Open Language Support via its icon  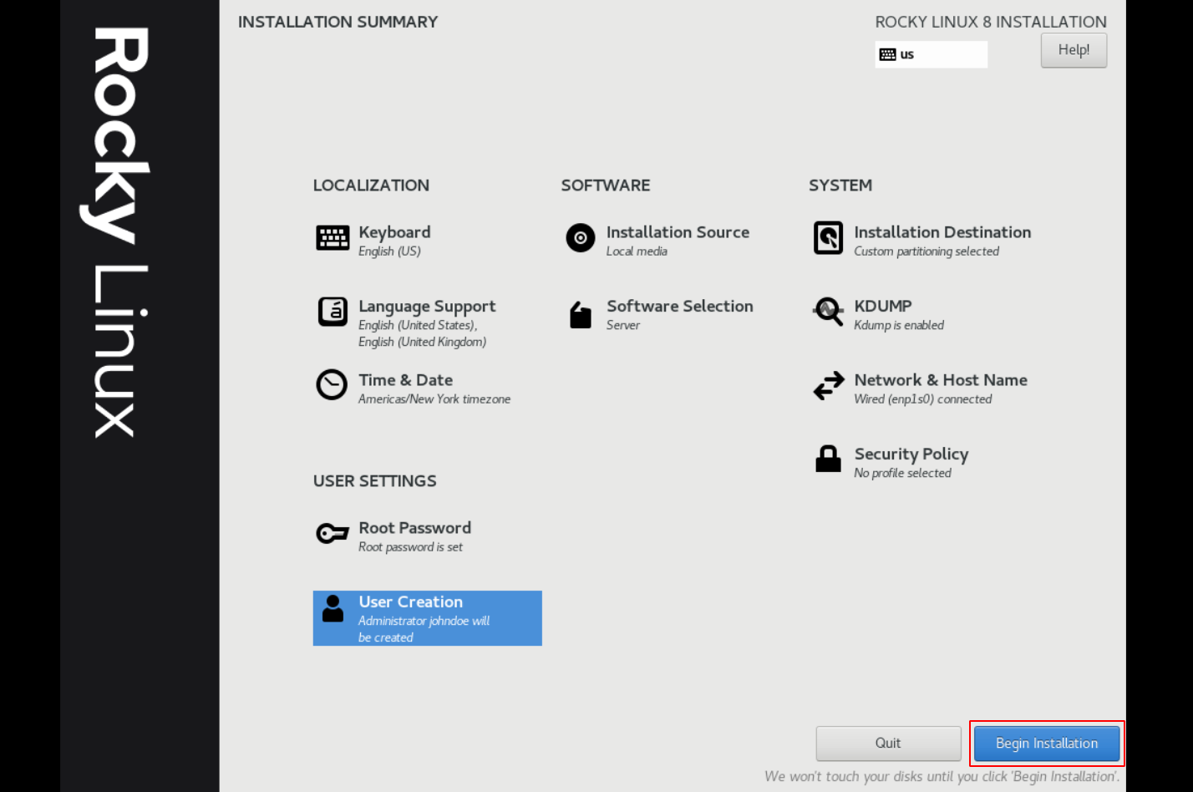333,312
